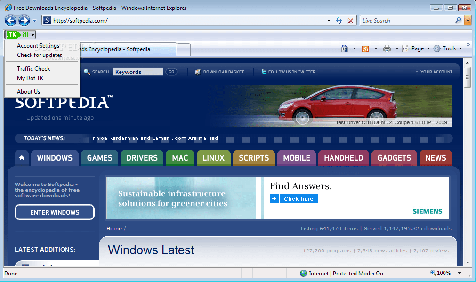
Task: Select the GAMES category tab
Action: [99, 158]
